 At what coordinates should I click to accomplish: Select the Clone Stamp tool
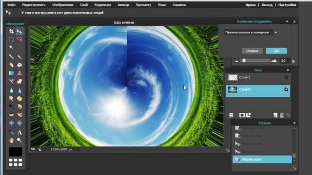[x=19, y=73]
